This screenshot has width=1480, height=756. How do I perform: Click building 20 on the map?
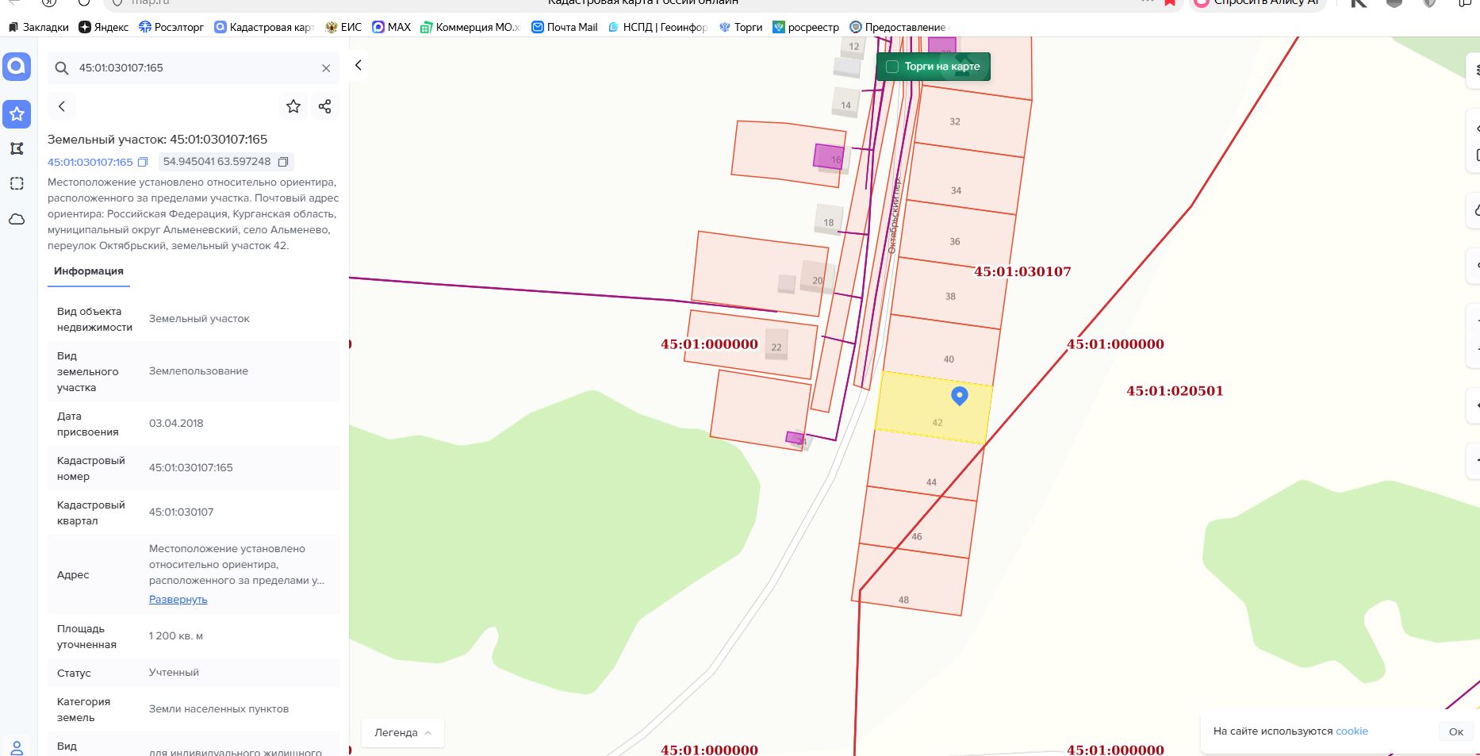pyautogui.click(x=818, y=278)
